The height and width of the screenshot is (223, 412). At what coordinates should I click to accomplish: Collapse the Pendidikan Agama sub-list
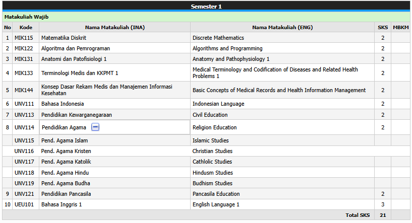95,127
